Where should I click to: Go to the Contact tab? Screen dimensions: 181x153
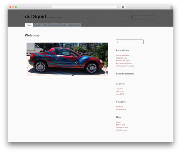point(54,25)
